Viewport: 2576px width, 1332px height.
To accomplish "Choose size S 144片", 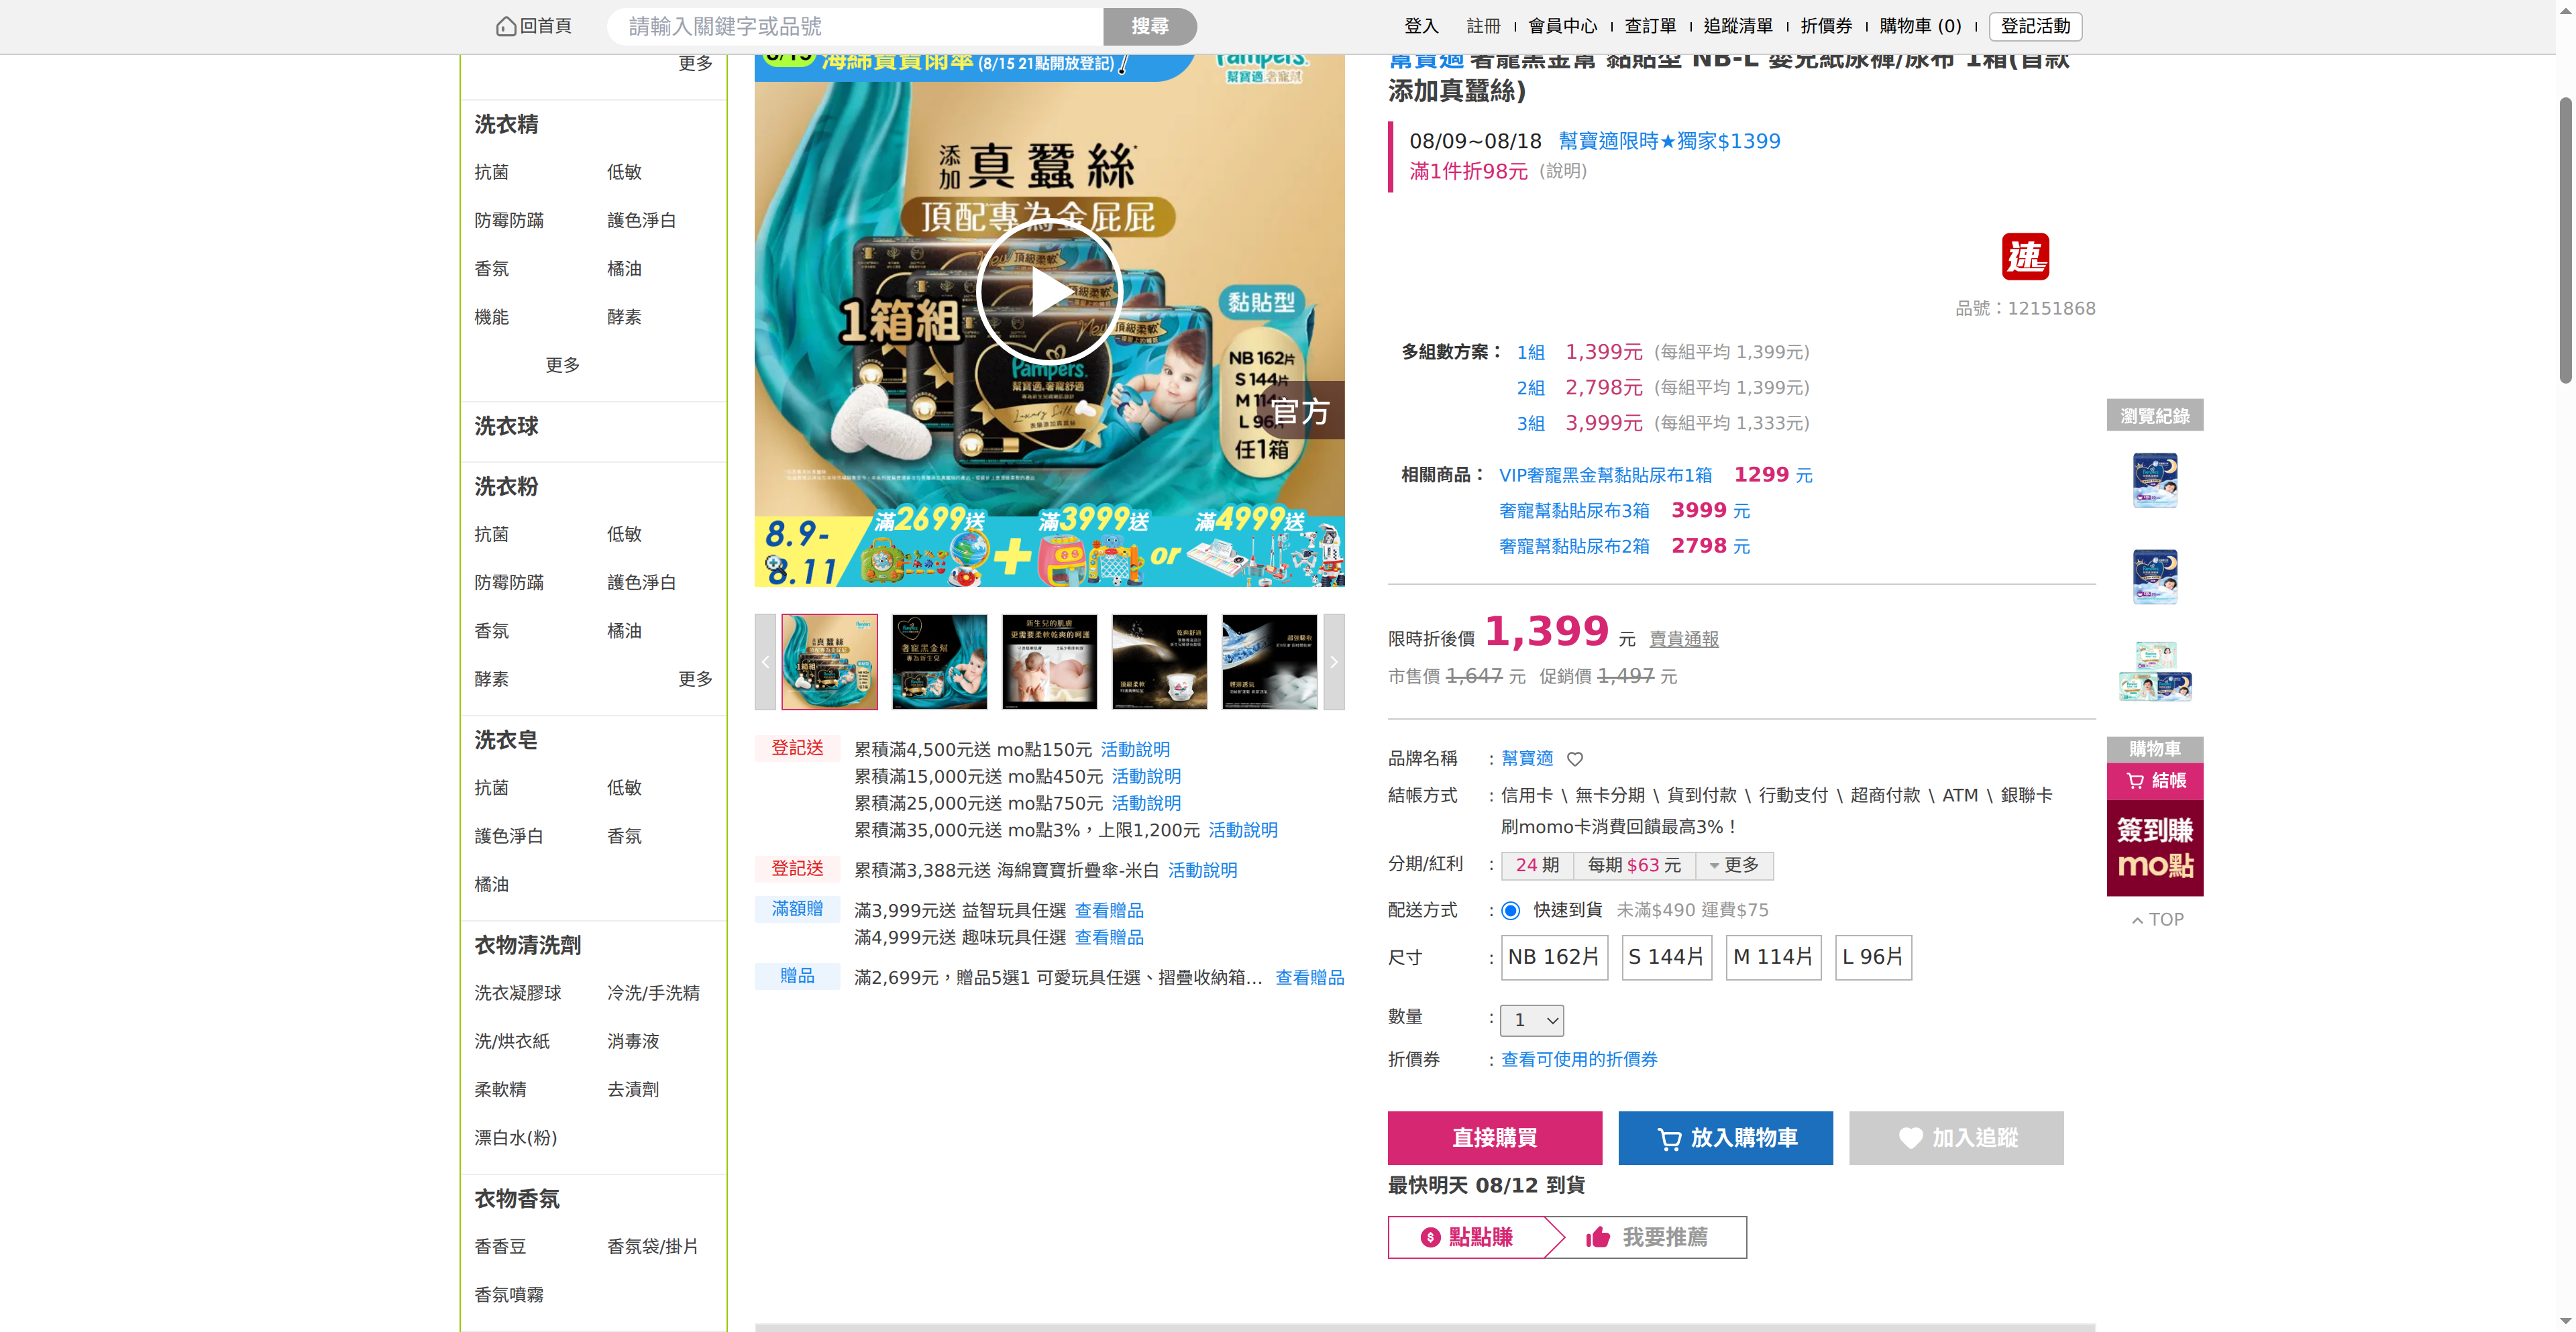I will tap(1666, 958).
